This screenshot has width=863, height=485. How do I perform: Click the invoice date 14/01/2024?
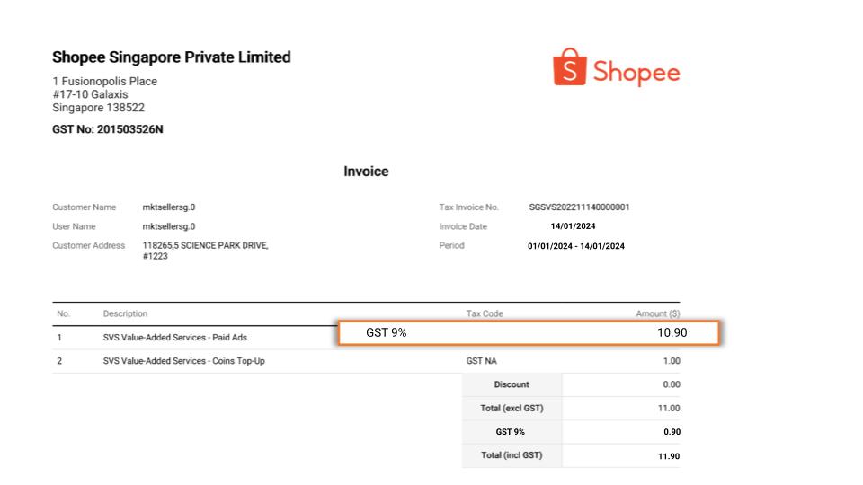click(573, 226)
